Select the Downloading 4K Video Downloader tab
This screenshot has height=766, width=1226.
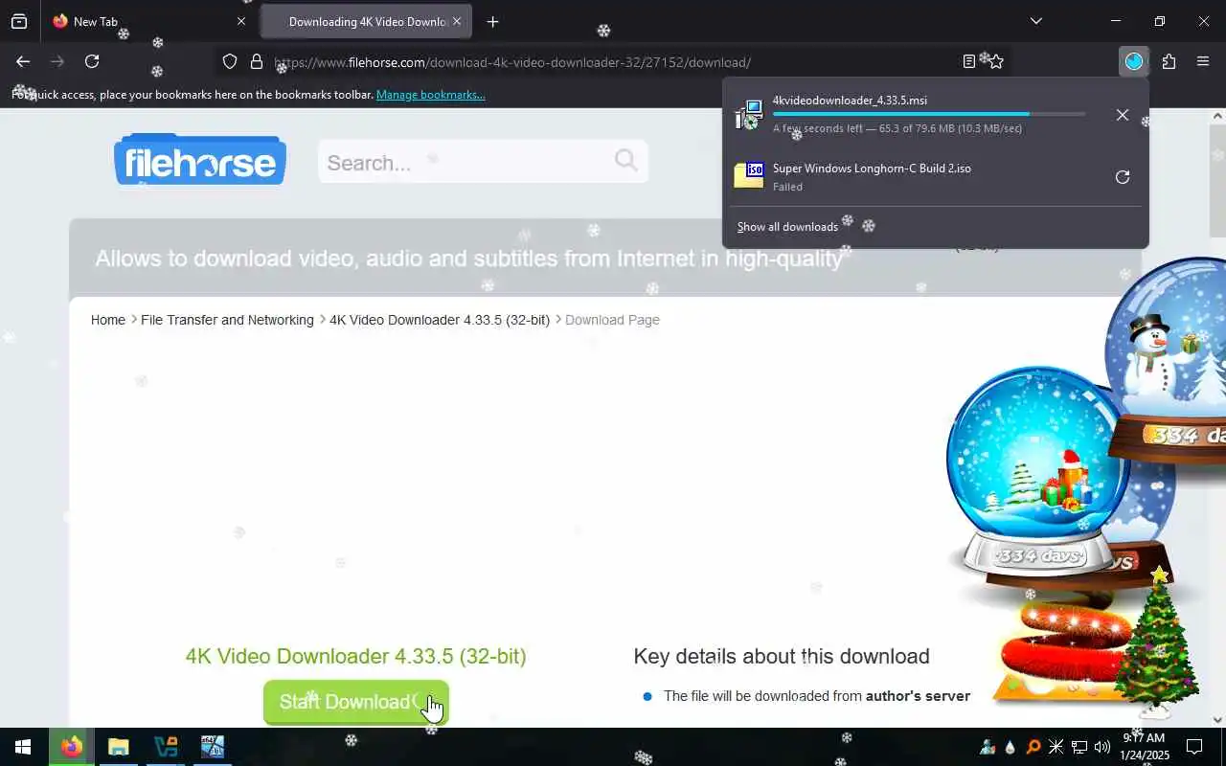[366, 21]
